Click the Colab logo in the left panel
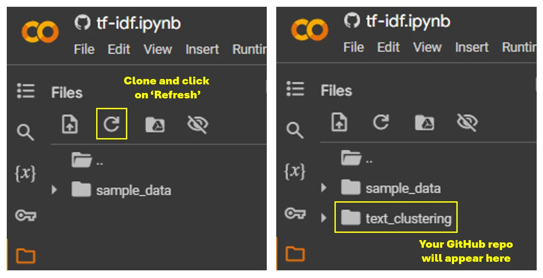 (x=40, y=32)
